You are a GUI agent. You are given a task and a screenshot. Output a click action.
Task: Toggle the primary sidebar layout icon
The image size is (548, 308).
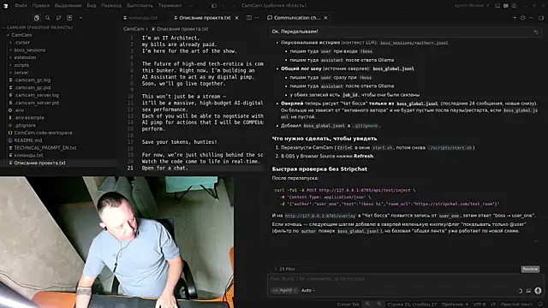coord(214,6)
